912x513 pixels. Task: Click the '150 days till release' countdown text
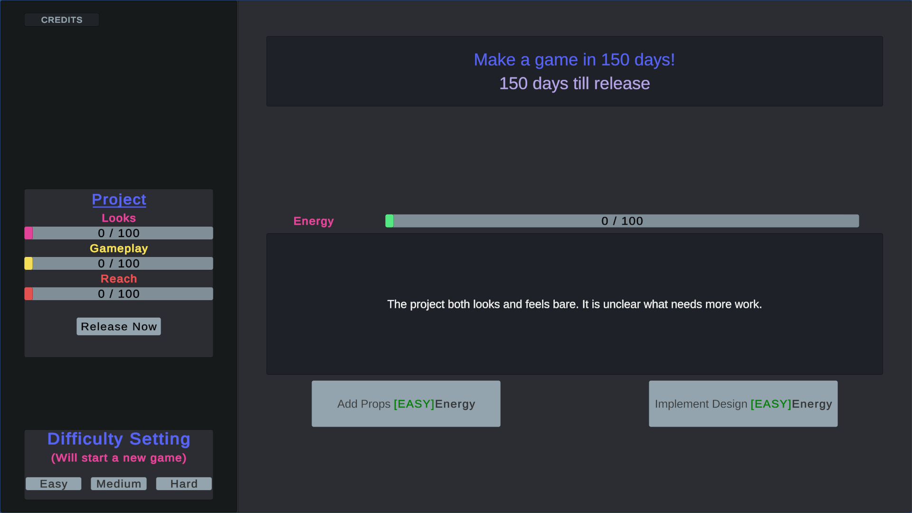tap(574, 84)
